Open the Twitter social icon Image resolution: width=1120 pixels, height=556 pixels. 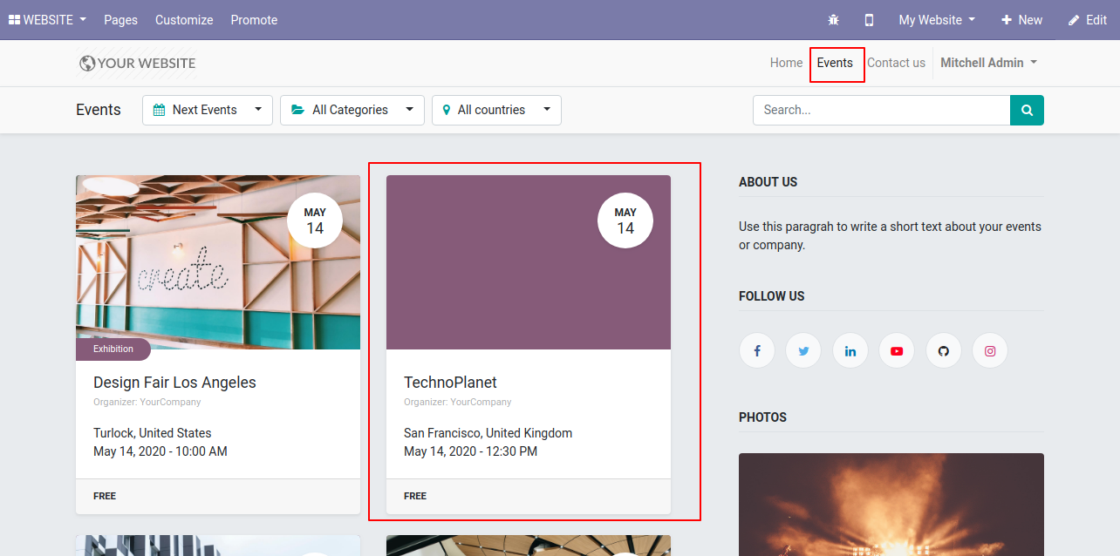803,351
